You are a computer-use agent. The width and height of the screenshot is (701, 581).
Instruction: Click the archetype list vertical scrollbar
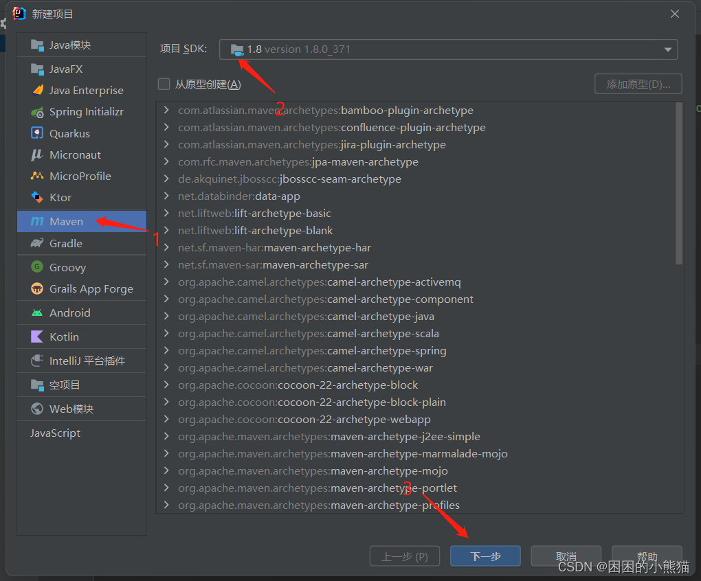pyautogui.click(x=679, y=183)
